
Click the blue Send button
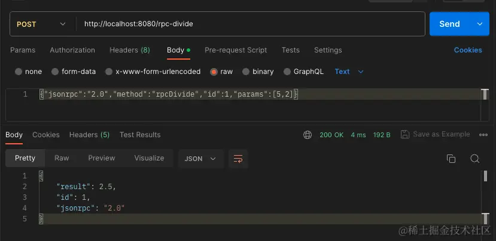(x=449, y=24)
